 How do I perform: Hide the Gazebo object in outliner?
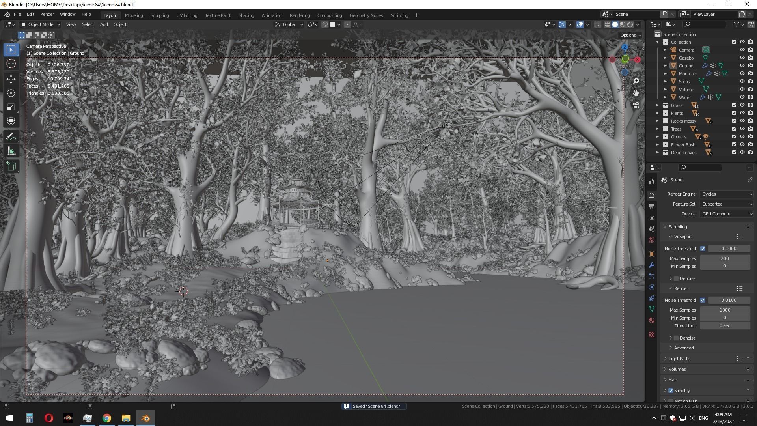click(742, 58)
